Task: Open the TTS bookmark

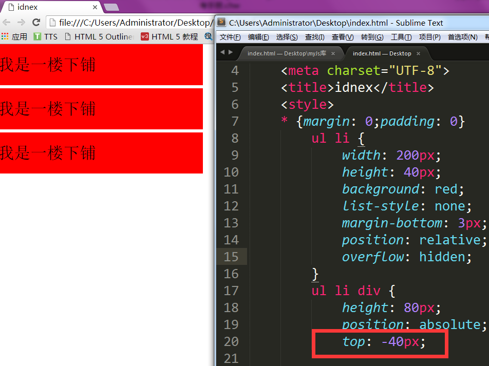Action: click(45, 36)
